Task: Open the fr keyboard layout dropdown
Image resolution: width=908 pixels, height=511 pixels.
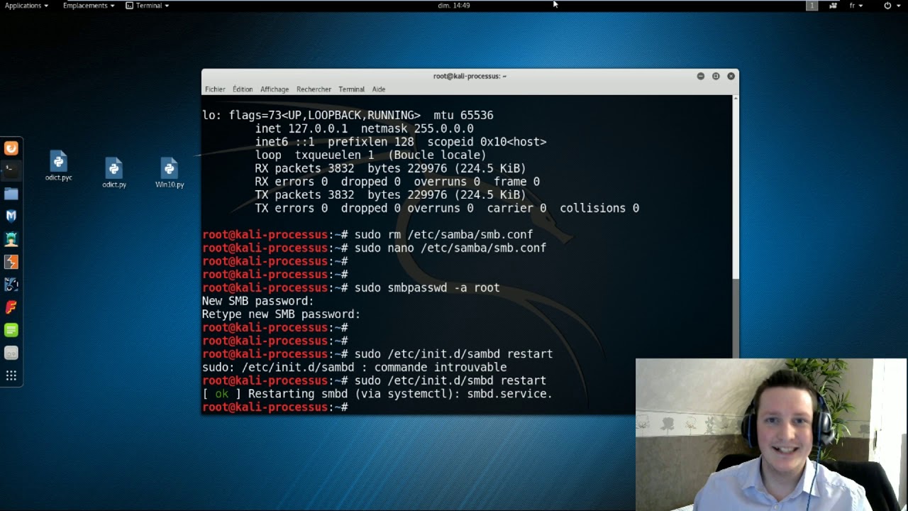Action: tap(856, 6)
